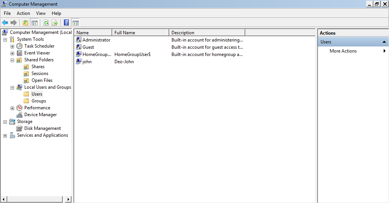Select the Deo-John full name cell

(x=124, y=62)
